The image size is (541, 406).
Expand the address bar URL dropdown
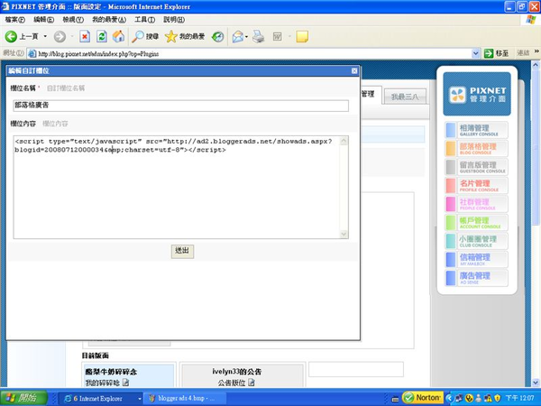476,53
